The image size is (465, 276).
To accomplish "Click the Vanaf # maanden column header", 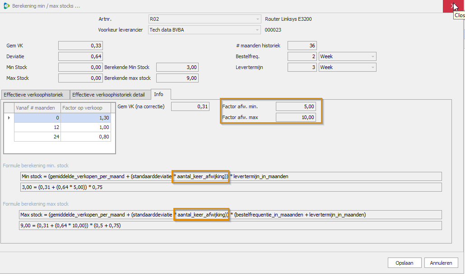I will pyautogui.click(x=37, y=108).
